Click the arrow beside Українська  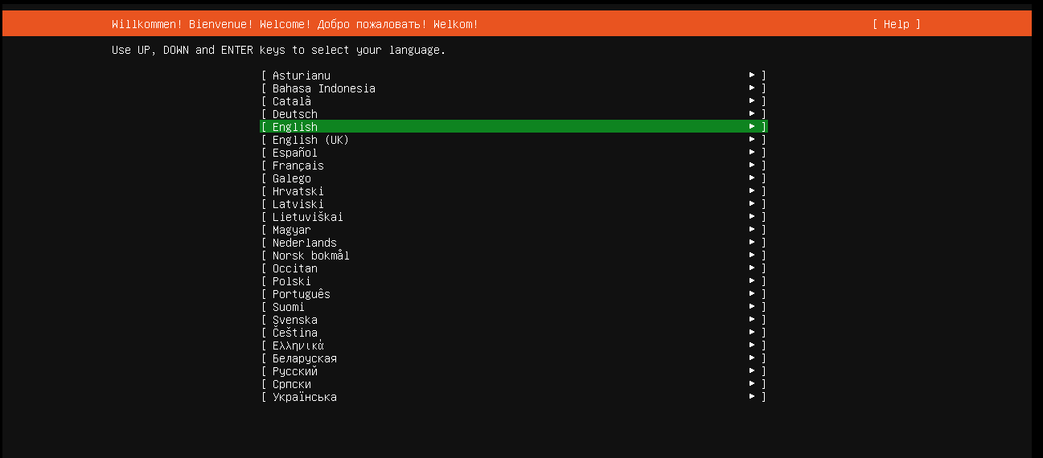pyautogui.click(x=752, y=397)
